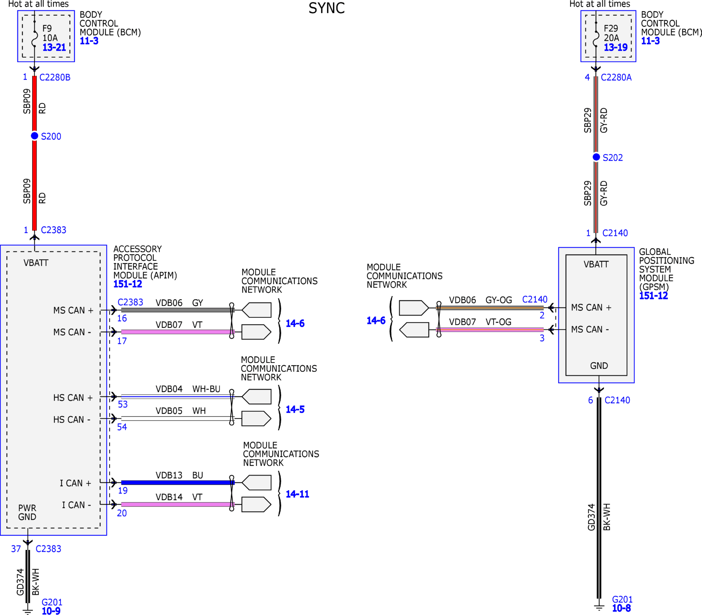Click pin number 4 at connector C2280A
Viewport: 702px width, 615px height.
tap(587, 77)
